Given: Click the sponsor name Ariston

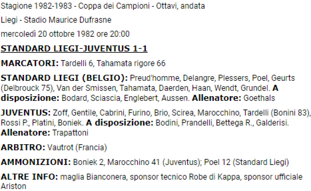Looking at the screenshot, I should (13, 186).
